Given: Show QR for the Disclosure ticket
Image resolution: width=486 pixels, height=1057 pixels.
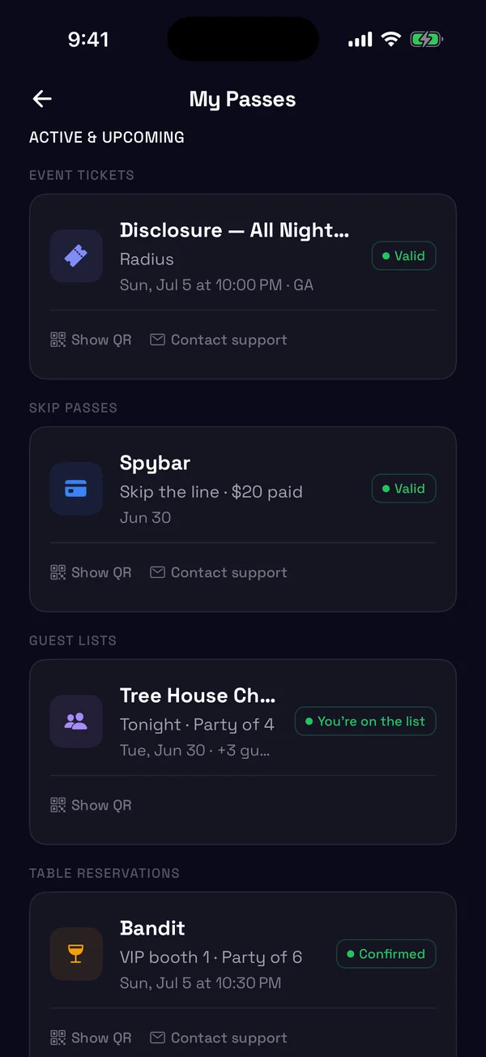Looking at the screenshot, I should 91,340.
